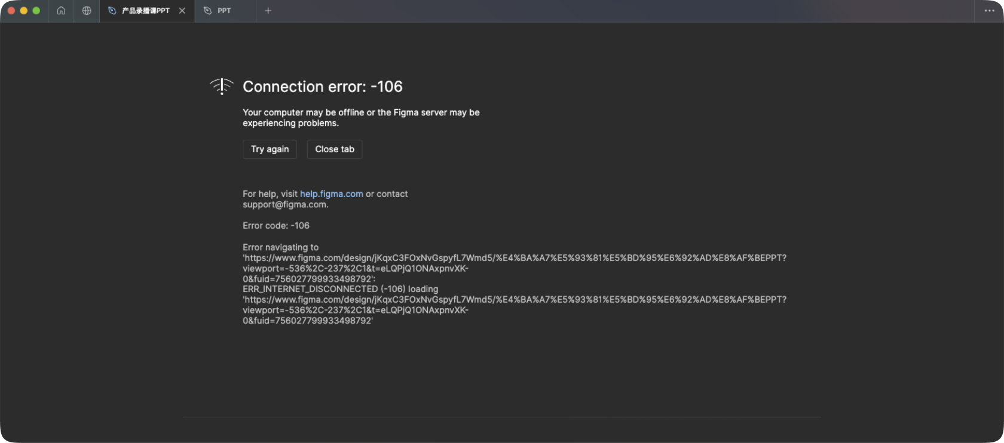Switch to the PPT tab
This screenshot has width=1004, height=443.
[224, 11]
